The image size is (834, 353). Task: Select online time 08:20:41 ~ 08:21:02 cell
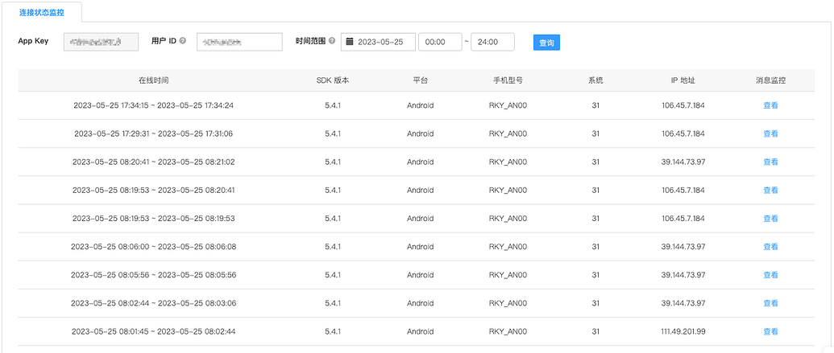tap(154, 162)
